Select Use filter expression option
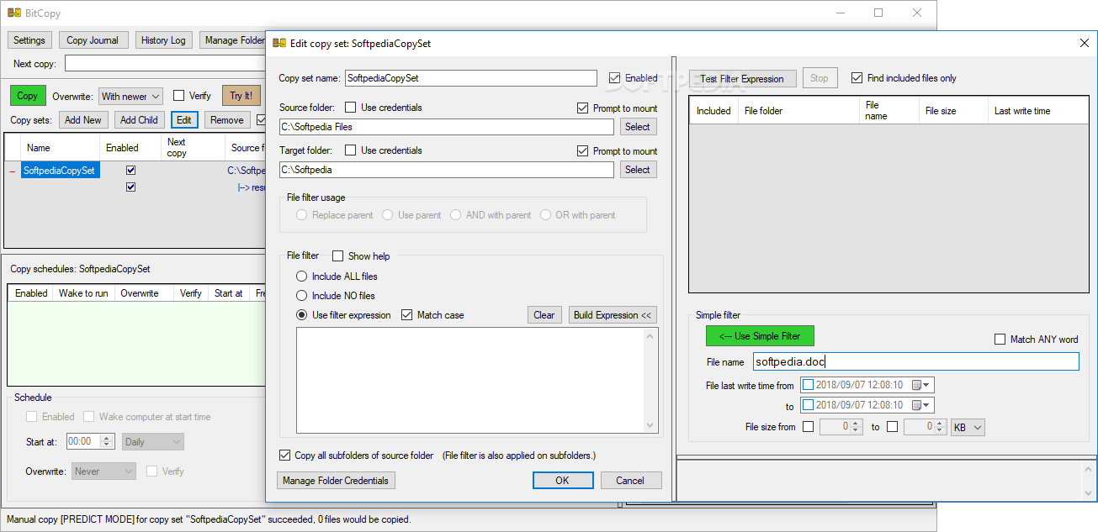The image size is (1098, 532). 301,315
